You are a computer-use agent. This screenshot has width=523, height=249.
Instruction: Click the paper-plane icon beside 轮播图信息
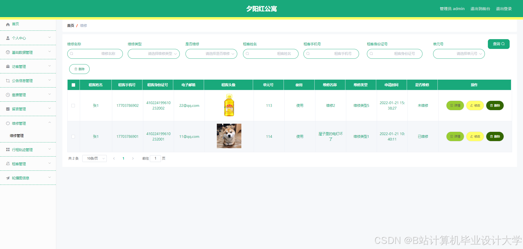(x=8, y=178)
